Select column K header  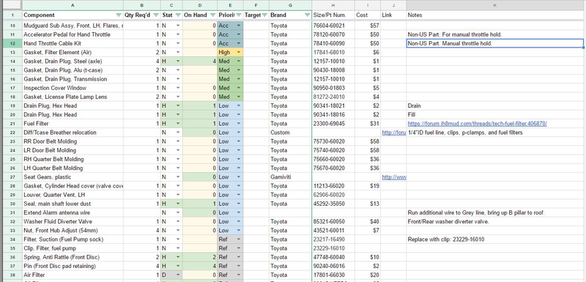point(495,5)
